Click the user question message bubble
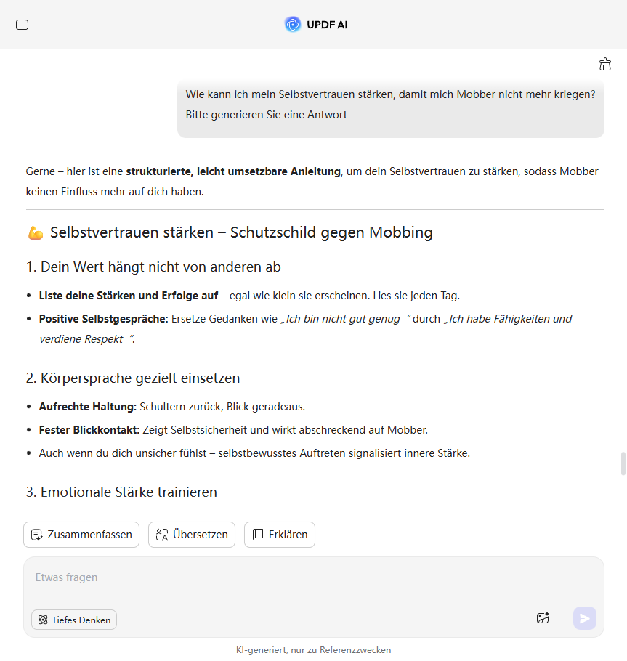The image size is (627, 661). 390,105
